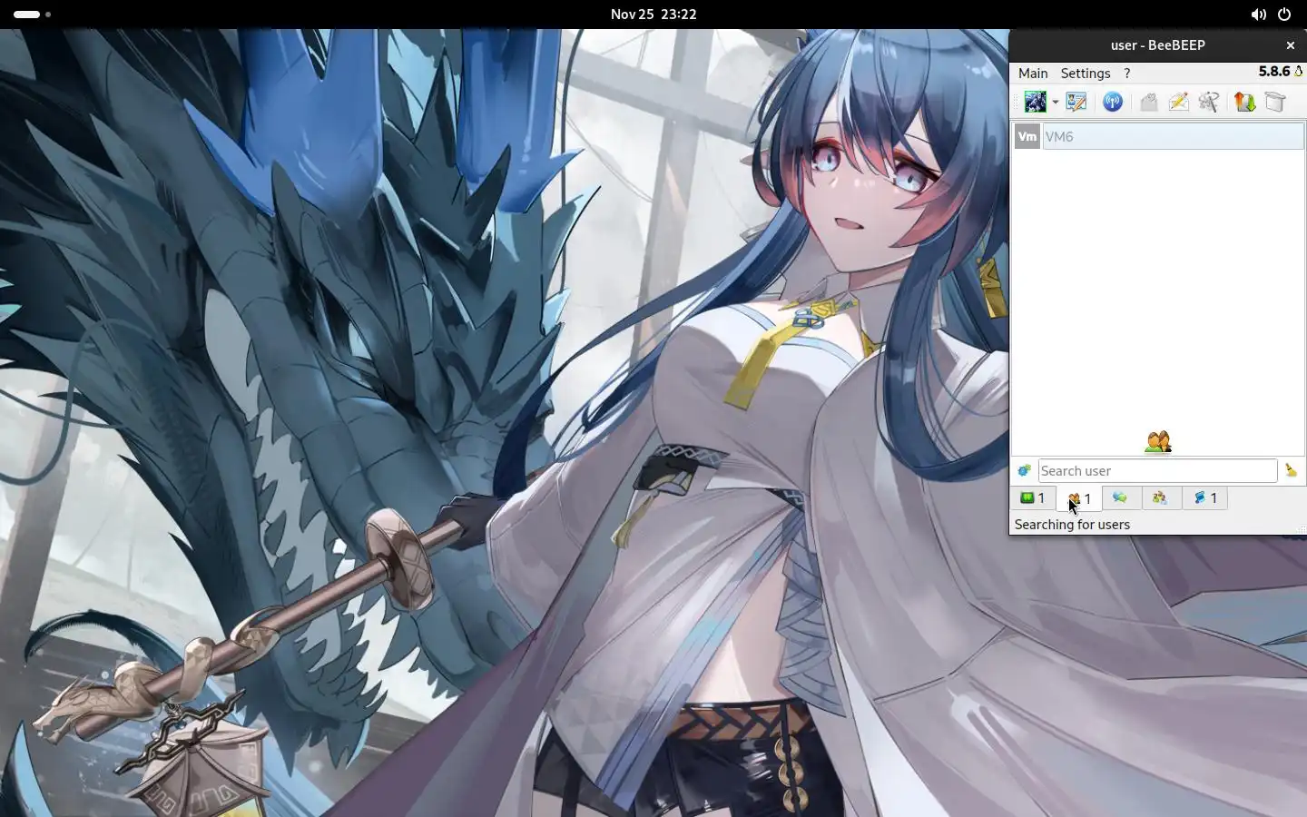The width and height of the screenshot is (1307, 817).
Task: Switch to the users list tab
Action: [1079, 498]
